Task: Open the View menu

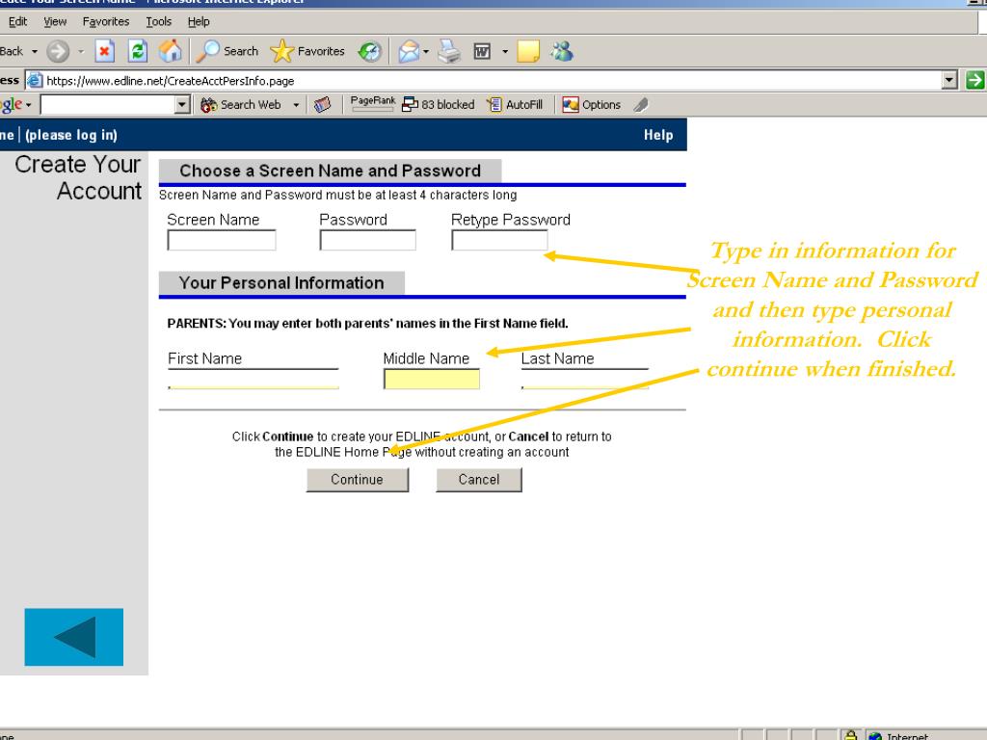Action: coord(55,21)
